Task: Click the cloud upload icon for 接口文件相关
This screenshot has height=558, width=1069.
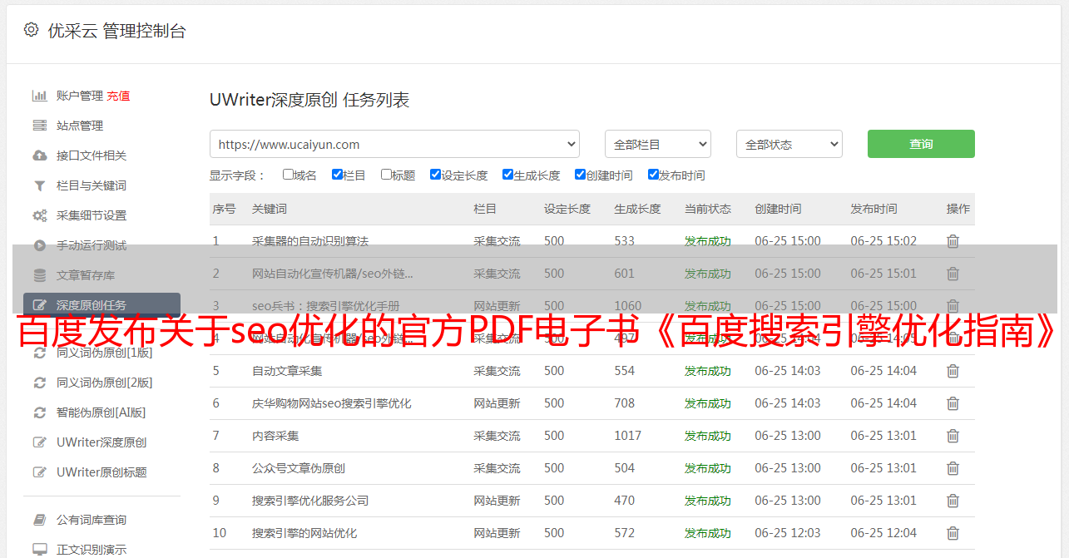Action: point(39,156)
